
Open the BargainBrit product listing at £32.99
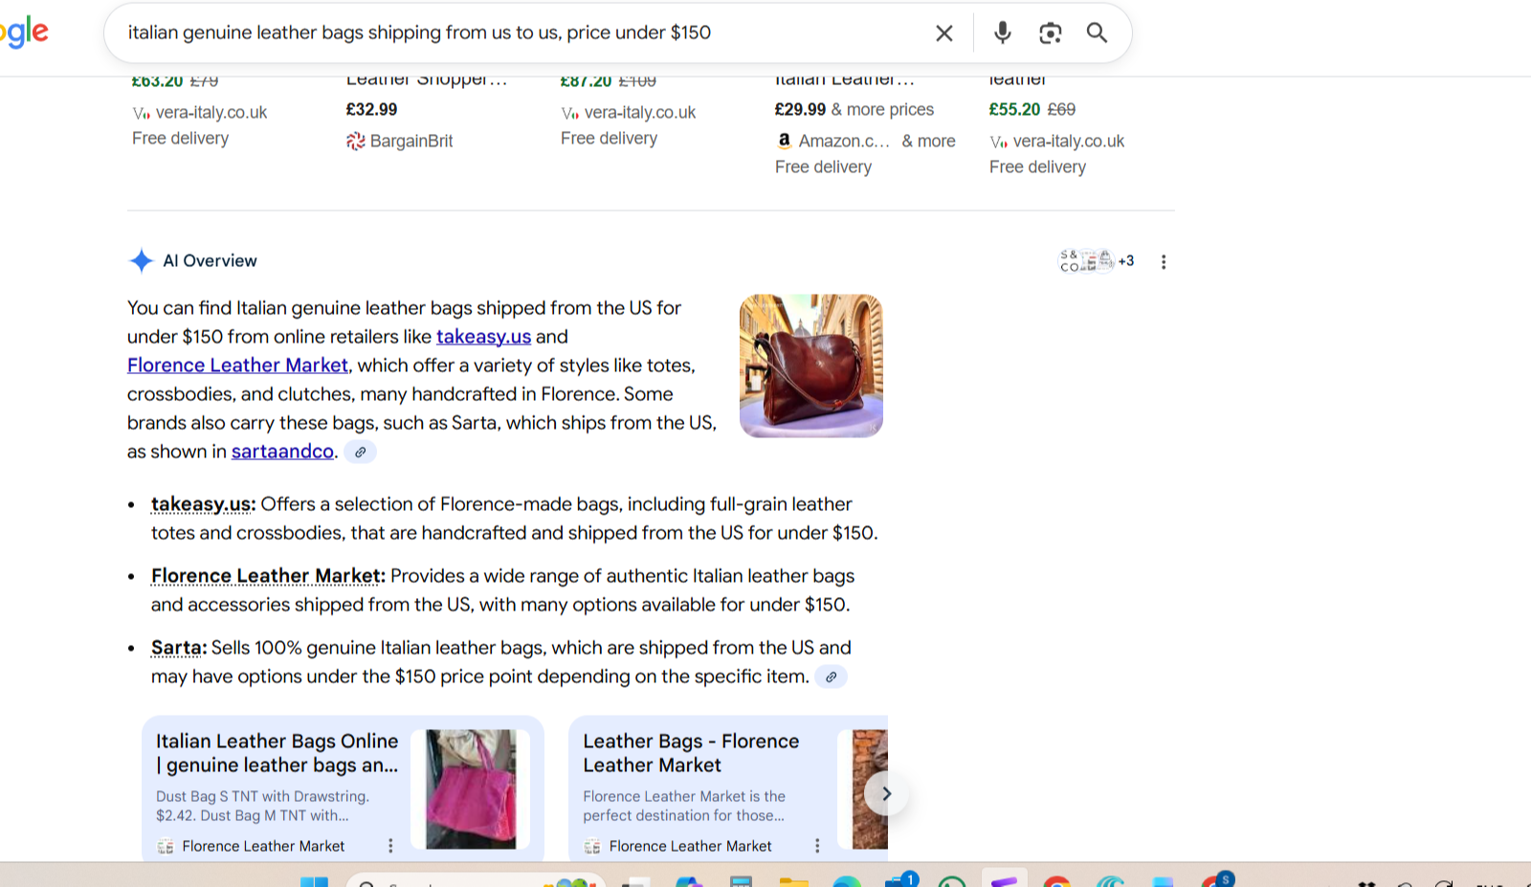click(371, 109)
